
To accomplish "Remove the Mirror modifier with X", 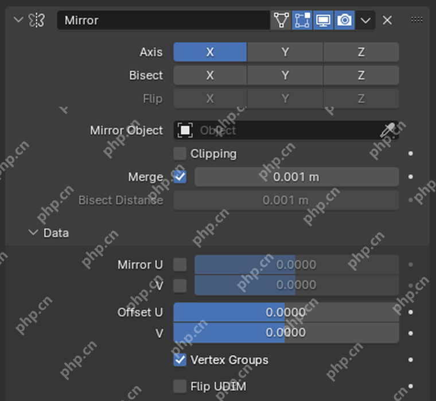I will pyautogui.click(x=387, y=20).
